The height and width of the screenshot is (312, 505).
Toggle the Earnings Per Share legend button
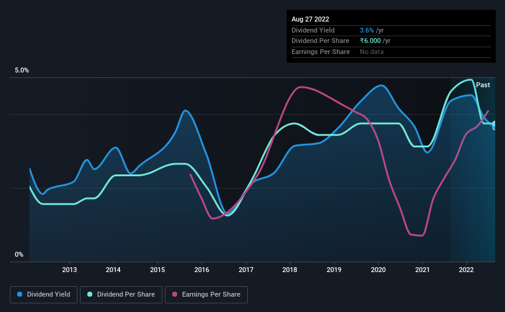point(206,295)
